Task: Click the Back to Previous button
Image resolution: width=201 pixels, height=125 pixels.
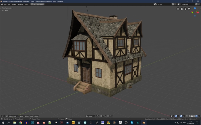Action: pos(38,4)
